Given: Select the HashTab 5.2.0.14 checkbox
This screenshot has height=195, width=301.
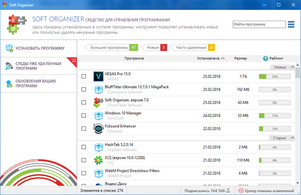Looking at the screenshot, I should pyautogui.click(x=84, y=148).
